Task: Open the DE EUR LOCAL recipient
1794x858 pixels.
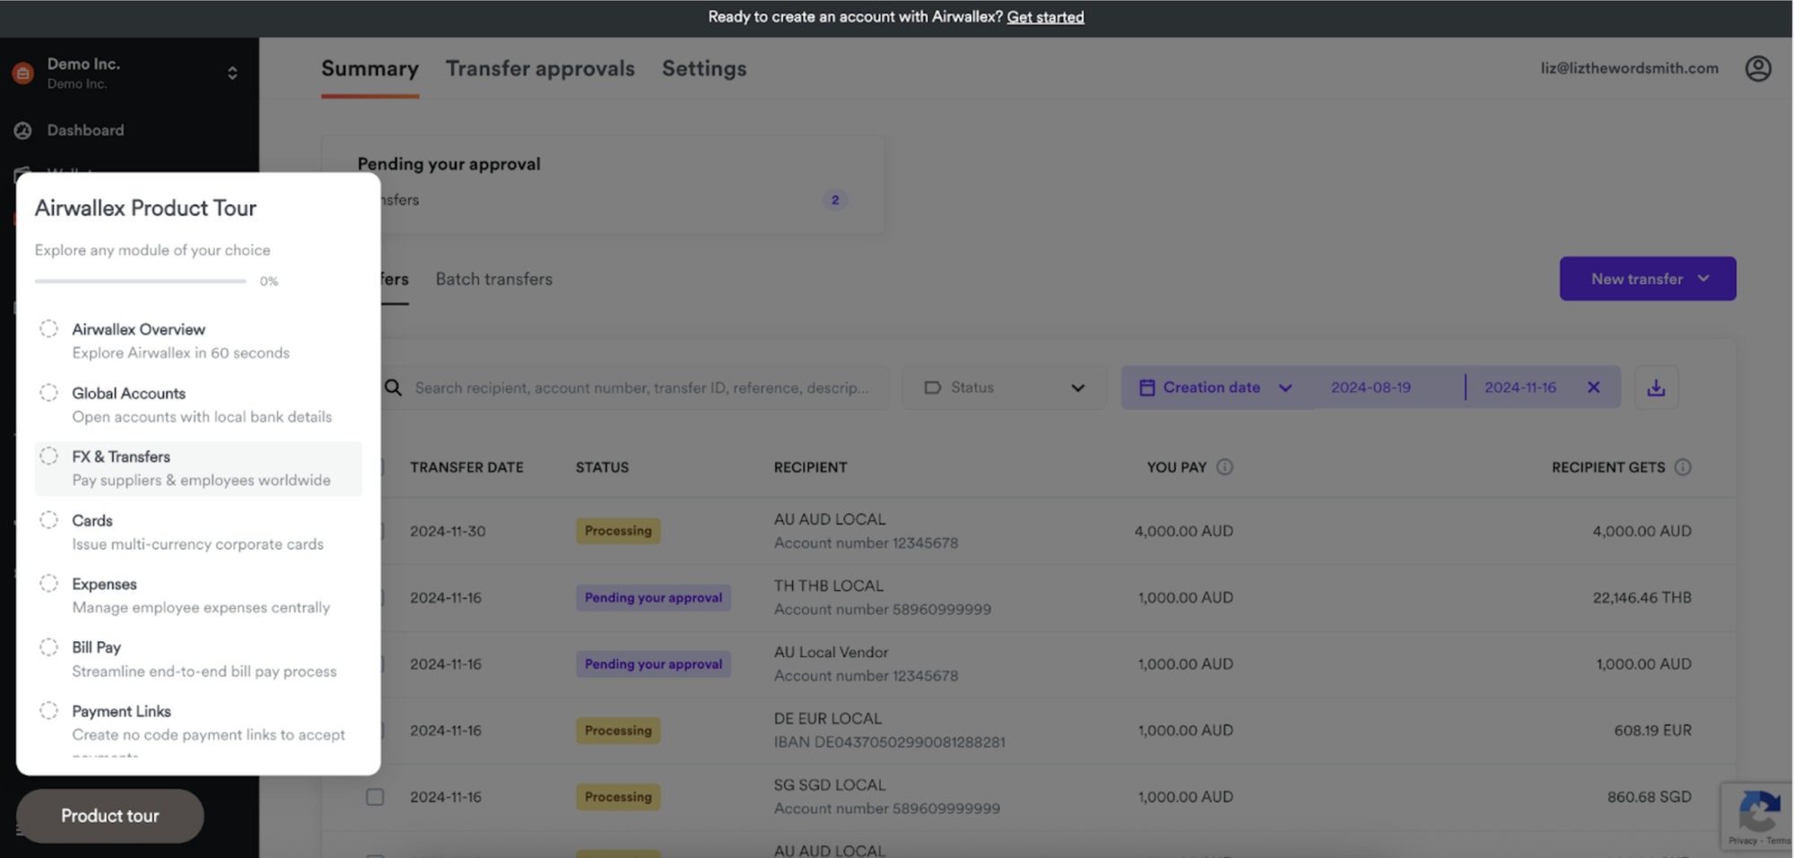Action: (828, 718)
